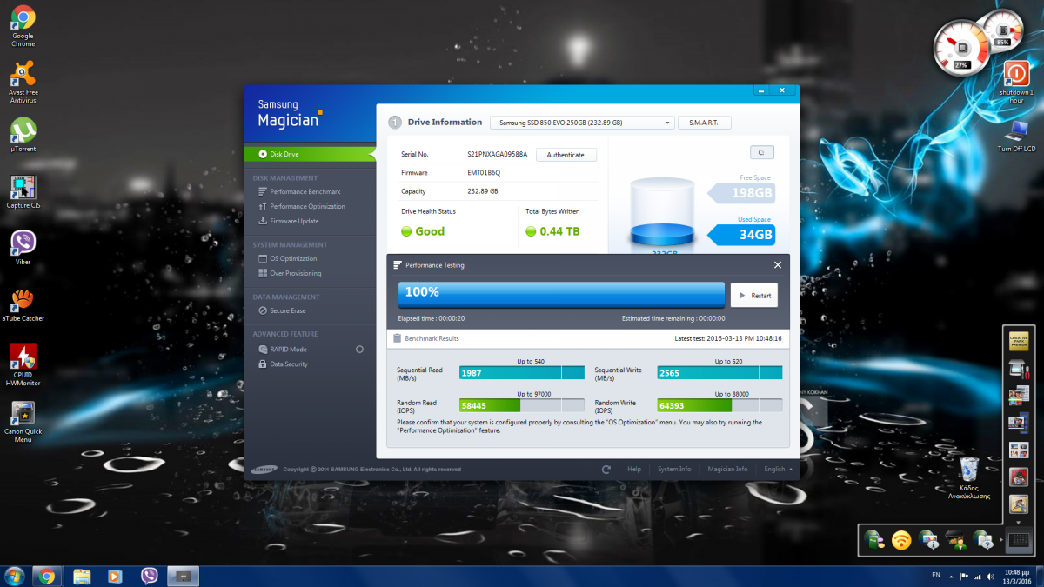Open the Windows Start menu
Screen dimensions: 1044x587
[15, 576]
